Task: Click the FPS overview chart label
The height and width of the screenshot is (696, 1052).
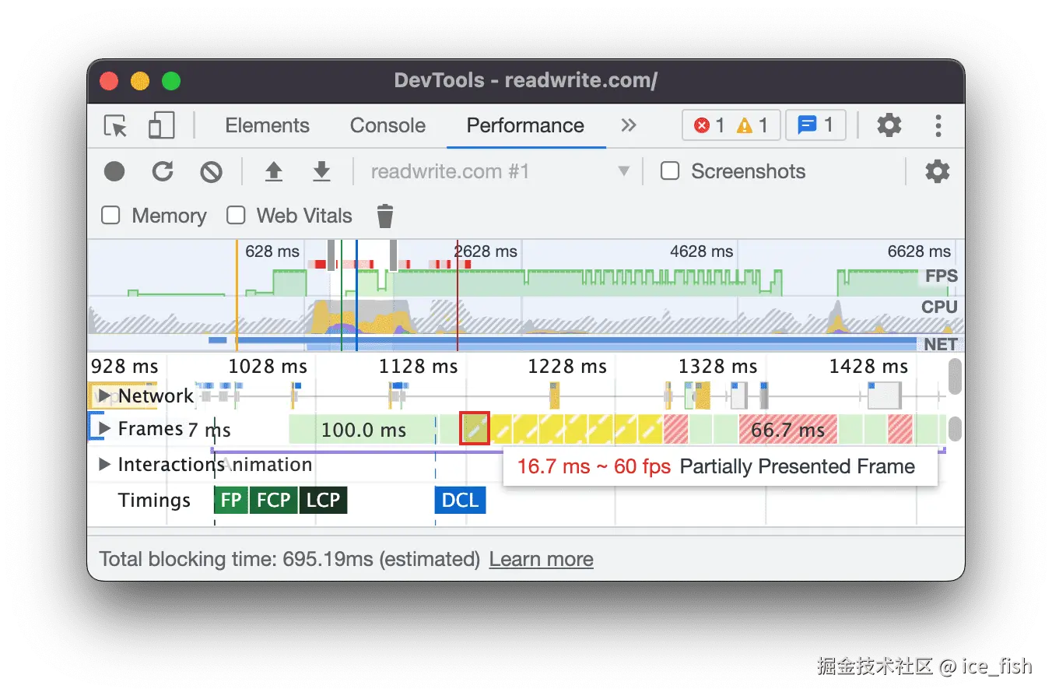Action: [x=941, y=276]
